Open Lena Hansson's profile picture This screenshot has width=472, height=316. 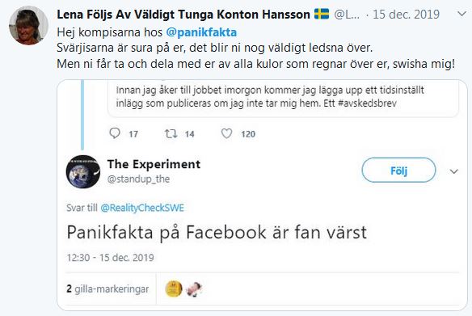click(x=28, y=26)
